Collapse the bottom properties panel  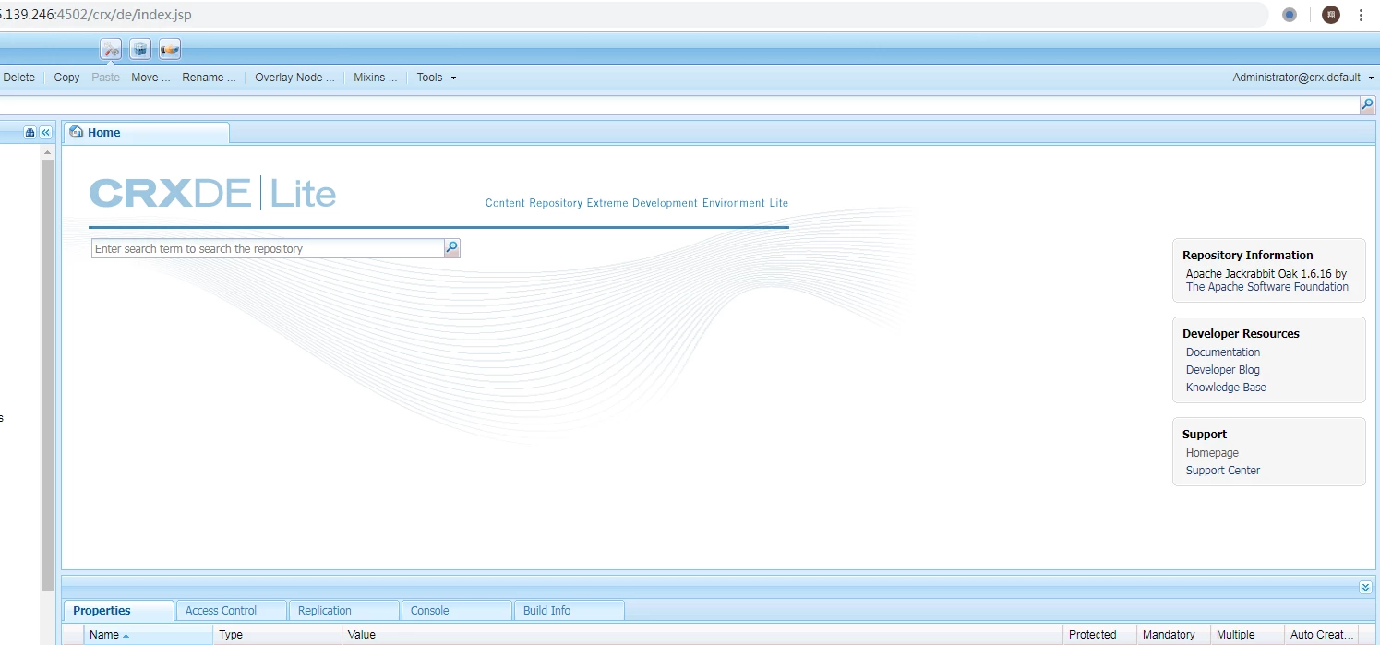coord(1365,588)
